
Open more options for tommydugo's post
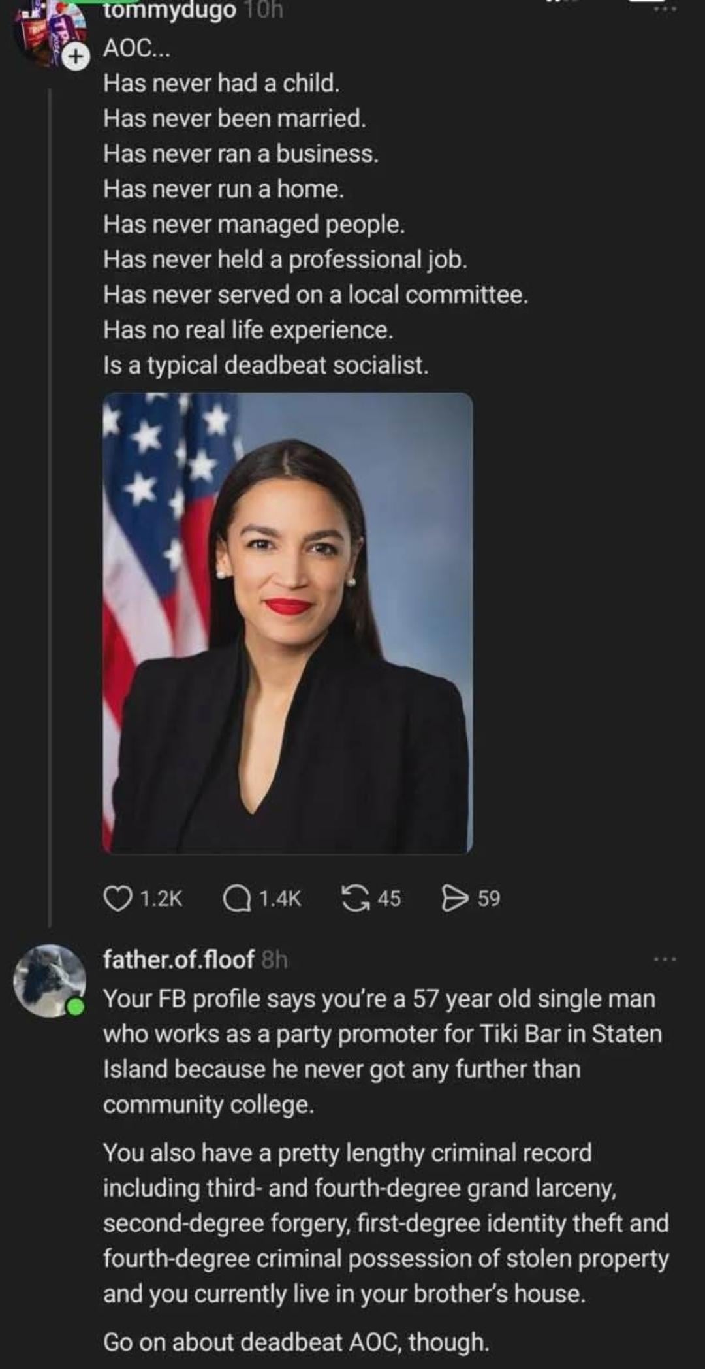coord(665,9)
